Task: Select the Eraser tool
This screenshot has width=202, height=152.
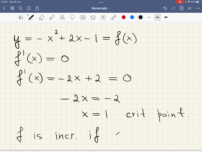Action: (x=42, y=17)
